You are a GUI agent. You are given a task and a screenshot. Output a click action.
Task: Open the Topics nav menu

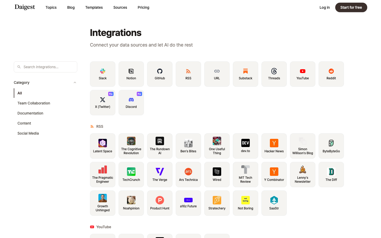[x=51, y=7]
